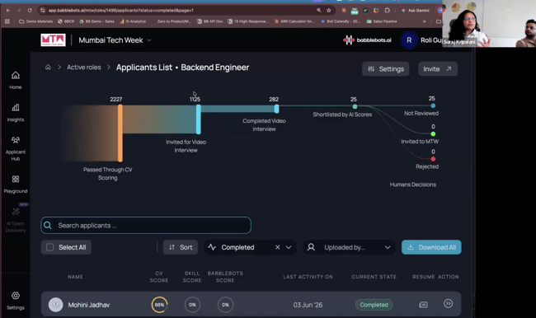Click the browser address bar URL
The image size is (536, 318).
point(121,10)
